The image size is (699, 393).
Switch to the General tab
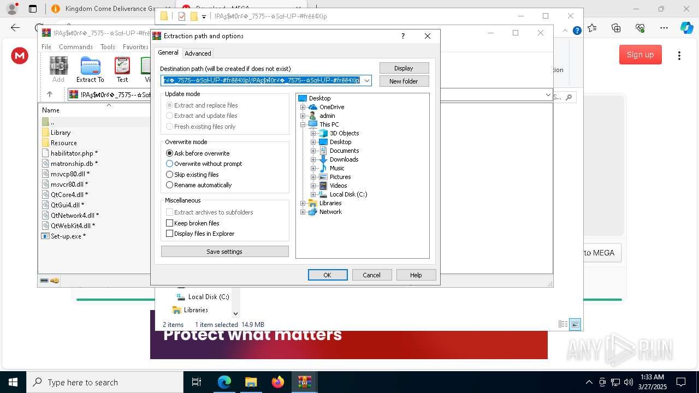coord(168,52)
